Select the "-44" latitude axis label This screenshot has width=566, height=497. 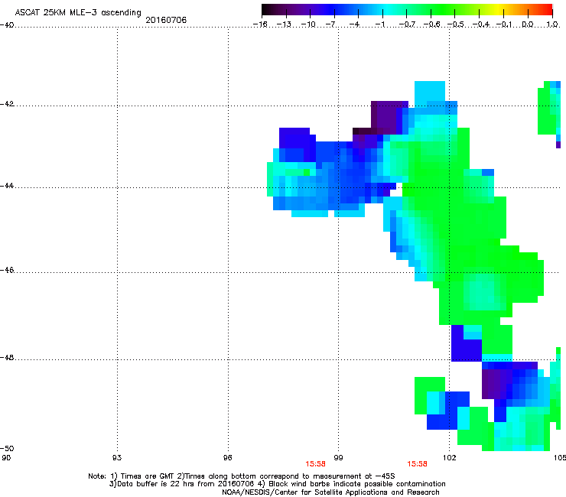[x=7, y=186]
